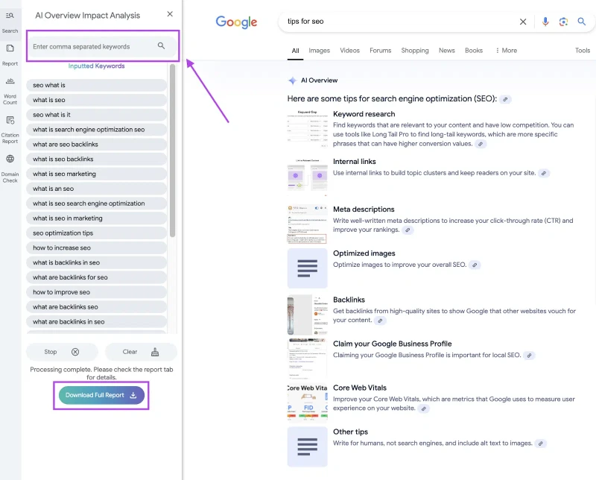This screenshot has height=480, width=596.
Task: Click the Optimized images placeholder thumbnail
Action: click(x=308, y=268)
